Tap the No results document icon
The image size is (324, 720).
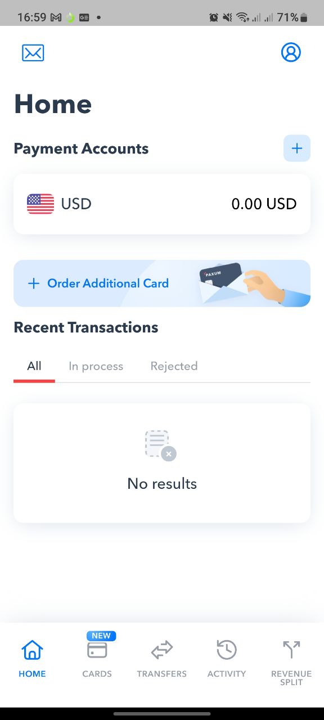pyautogui.click(x=160, y=445)
